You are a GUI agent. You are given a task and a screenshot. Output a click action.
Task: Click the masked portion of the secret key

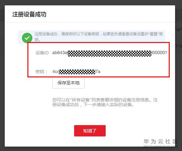[x=77, y=72]
